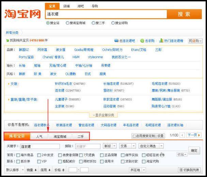The image size is (207, 177).
Task: Open brand link 韩国SZ
Action: [x=24, y=50]
